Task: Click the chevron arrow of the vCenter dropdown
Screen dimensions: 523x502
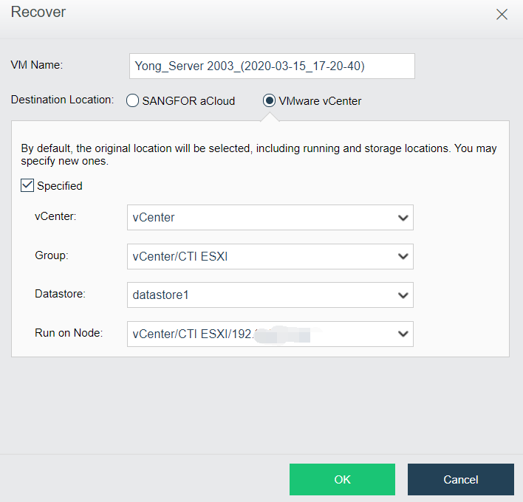Action: (403, 218)
